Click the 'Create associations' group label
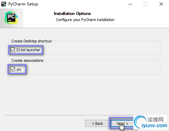Screen dimensions: 169x131 [x=27, y=60]
